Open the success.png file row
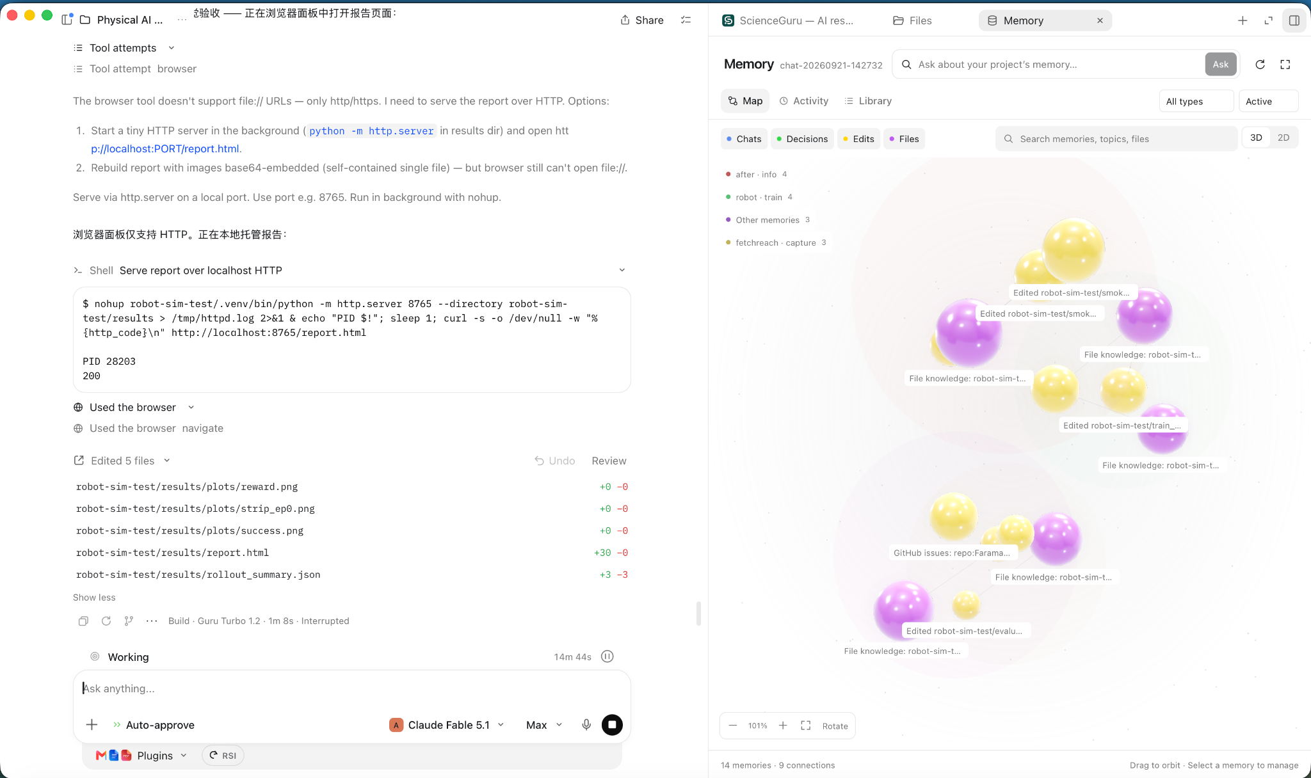 coord(352,531)
